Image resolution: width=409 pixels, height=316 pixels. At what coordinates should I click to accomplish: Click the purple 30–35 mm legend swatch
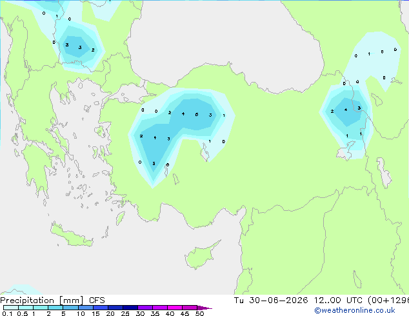[x=145, y=308]
